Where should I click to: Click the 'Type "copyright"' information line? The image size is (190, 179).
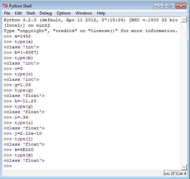91,31
